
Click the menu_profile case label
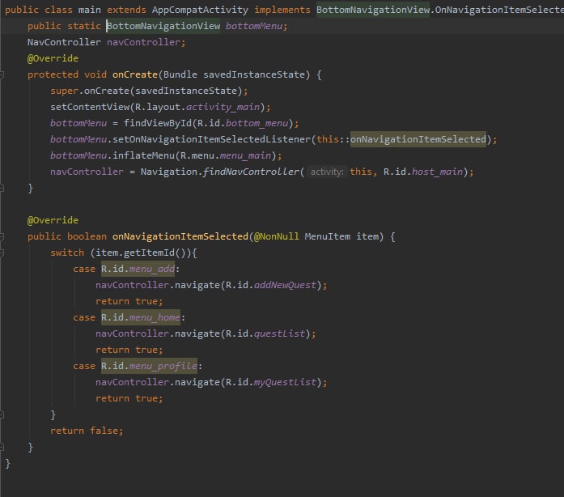149,366
